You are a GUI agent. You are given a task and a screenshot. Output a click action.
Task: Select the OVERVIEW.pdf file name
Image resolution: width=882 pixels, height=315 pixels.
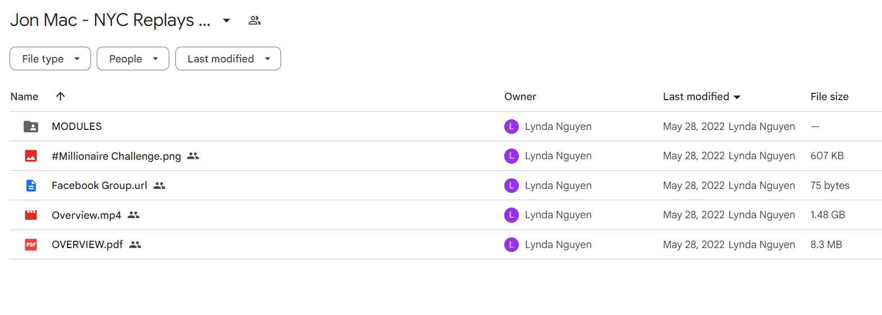[87, 245]
